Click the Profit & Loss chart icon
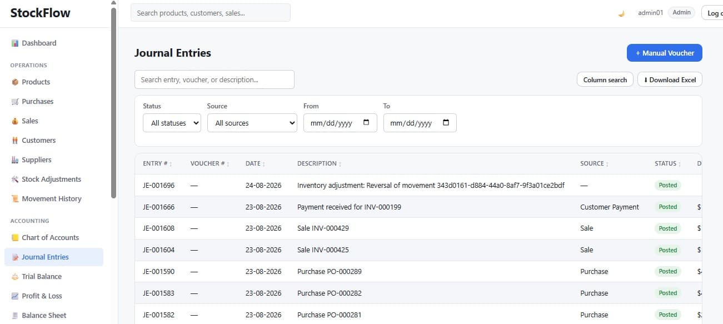723x324 pixels. pos(15,296)
